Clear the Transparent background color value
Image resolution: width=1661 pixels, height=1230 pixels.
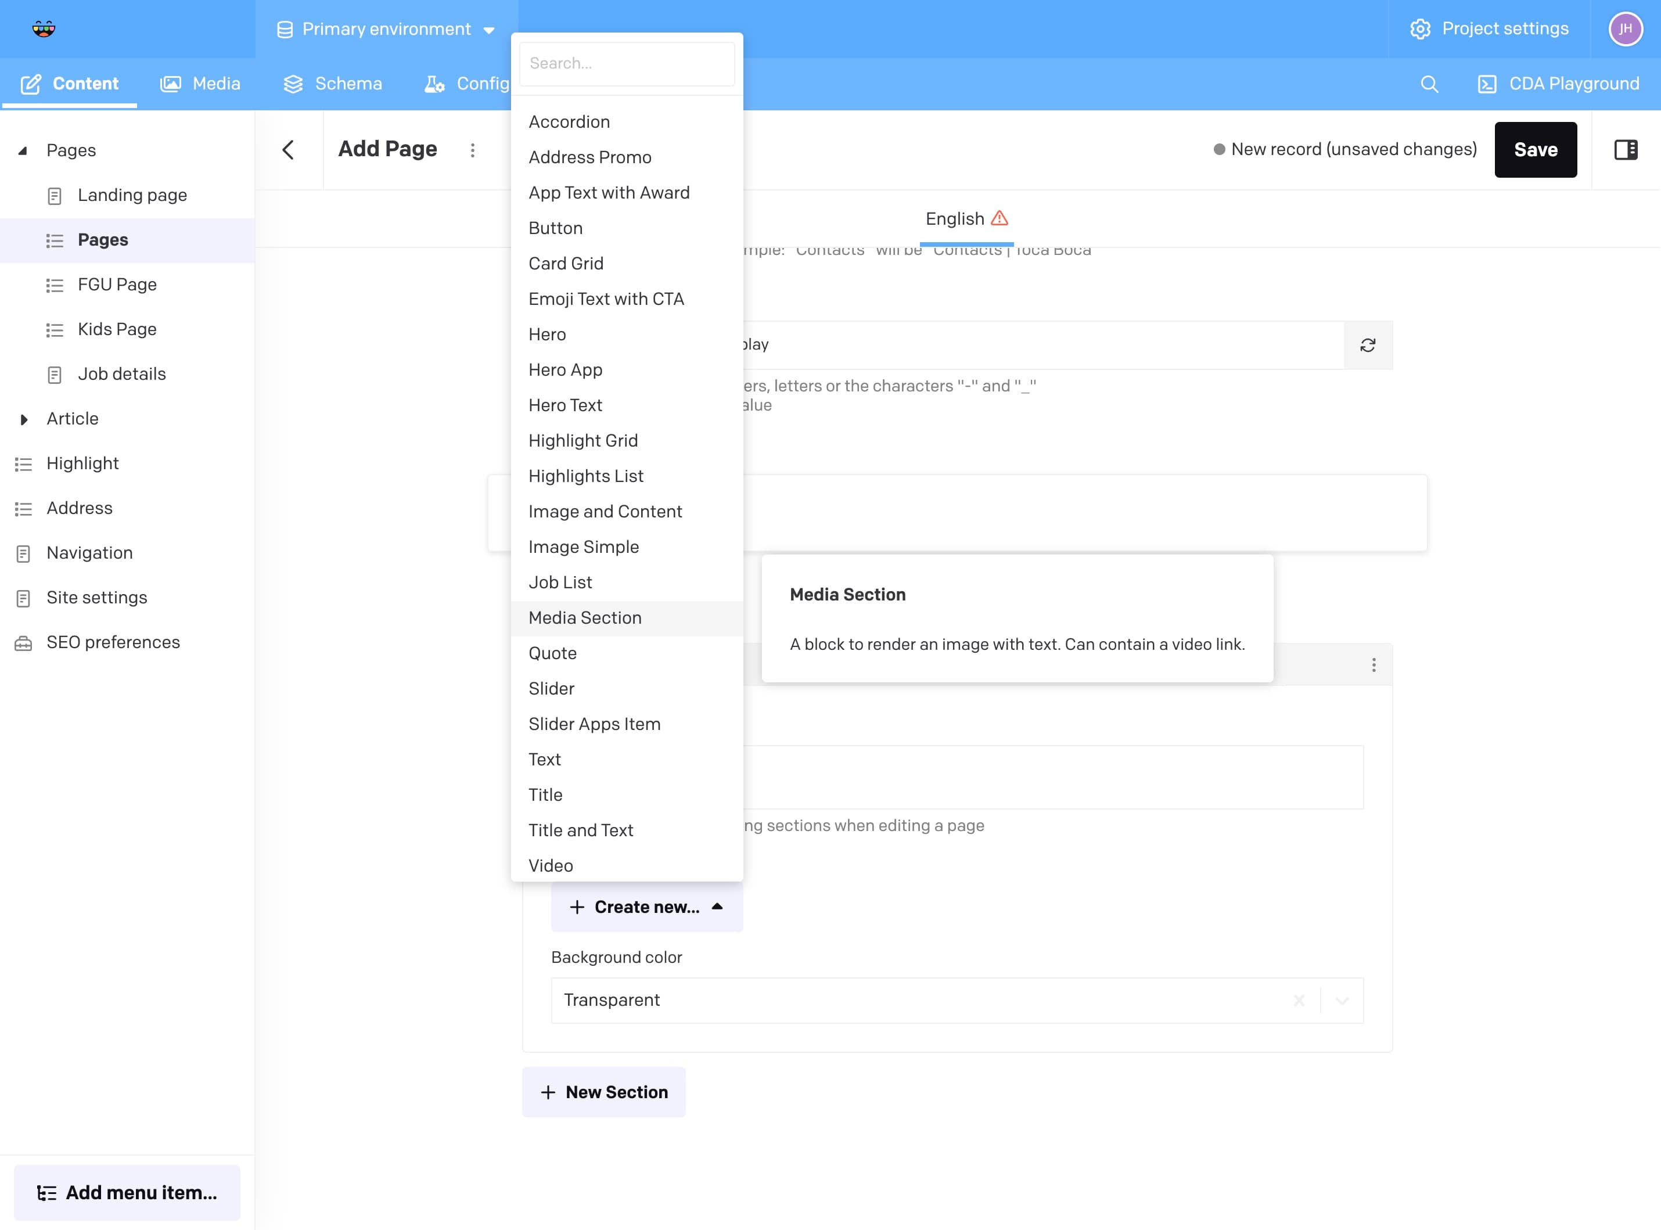click(1299, 1001)
